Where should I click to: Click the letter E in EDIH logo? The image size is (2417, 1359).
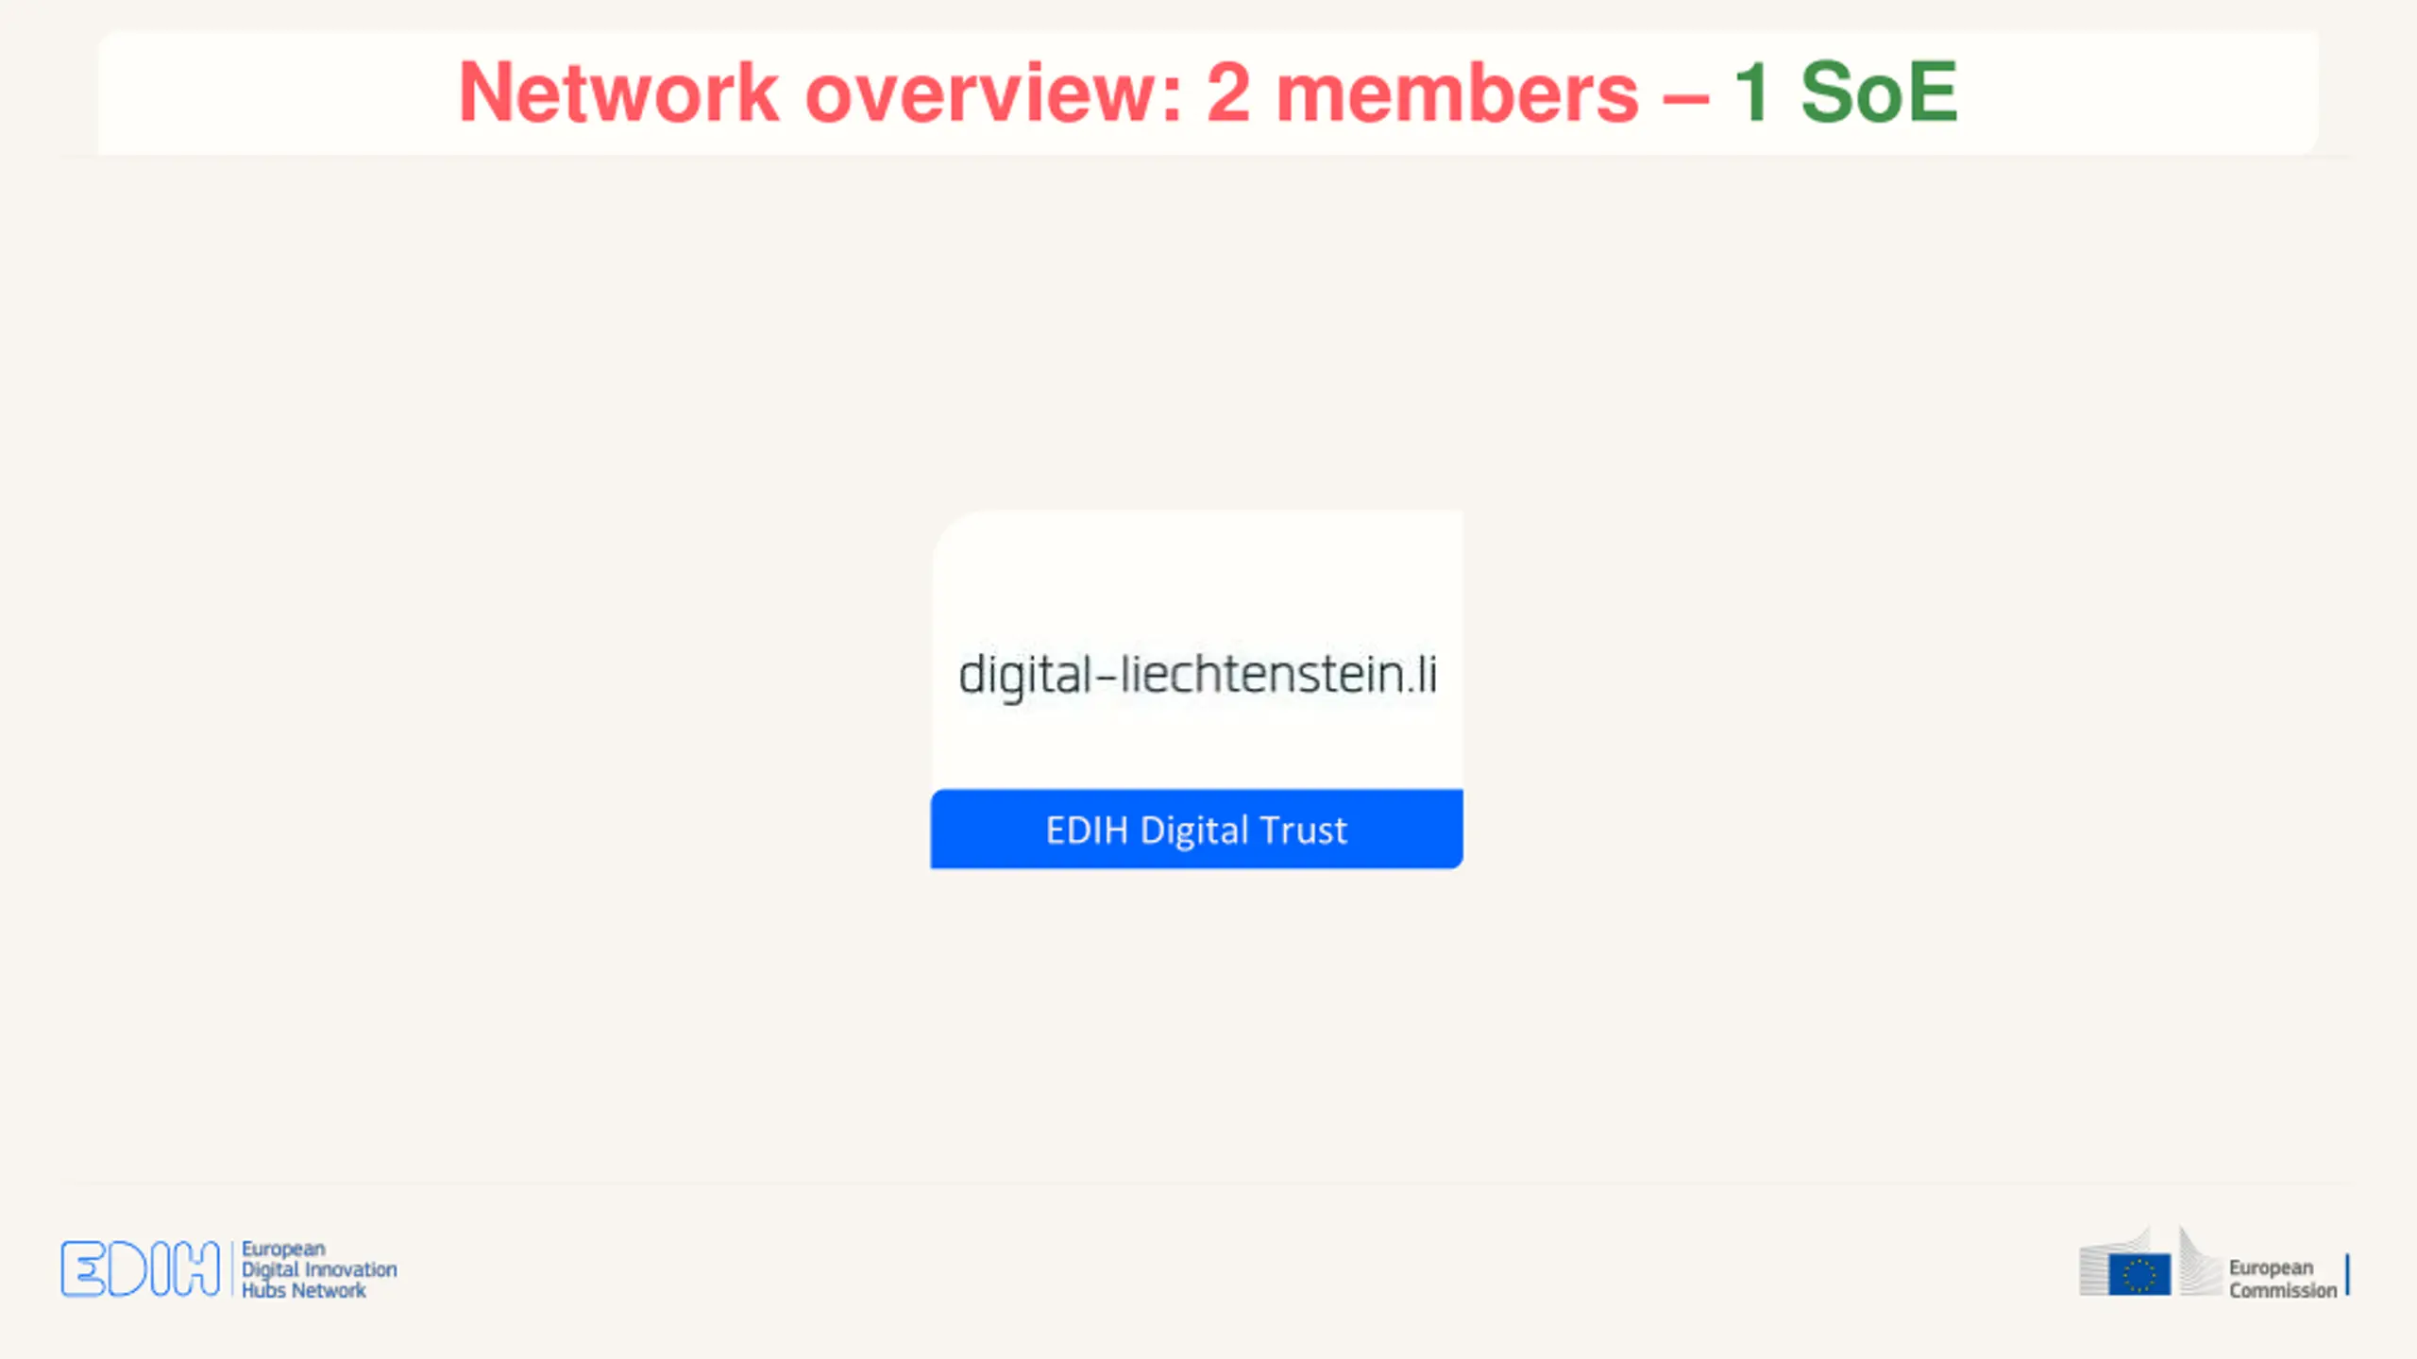(x=82, y=1268)
